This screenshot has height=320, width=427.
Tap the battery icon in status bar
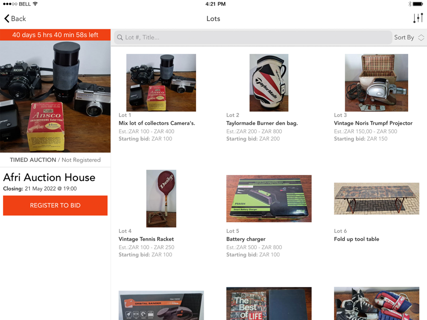point(418,4)
